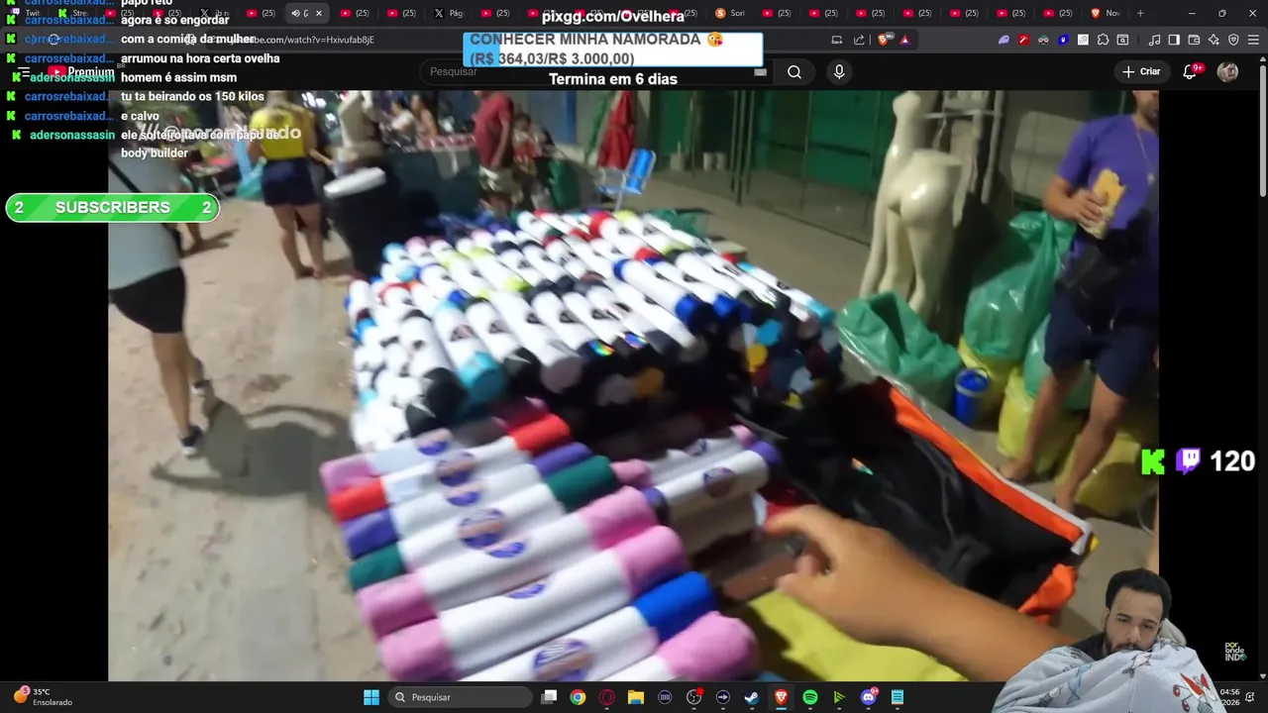The height and width of the screenshot is (713, 1268).
Task: Open Task View on the taskbar
Action: pos(549,697)
